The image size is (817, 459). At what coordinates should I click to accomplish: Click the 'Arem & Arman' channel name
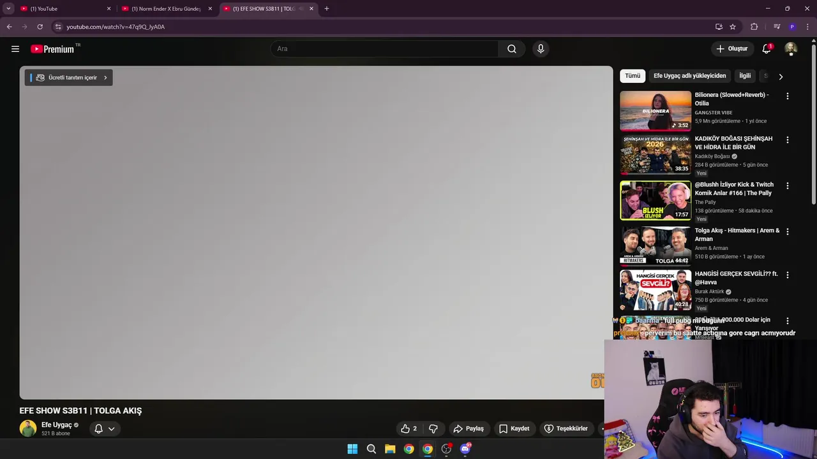point(711,248)
